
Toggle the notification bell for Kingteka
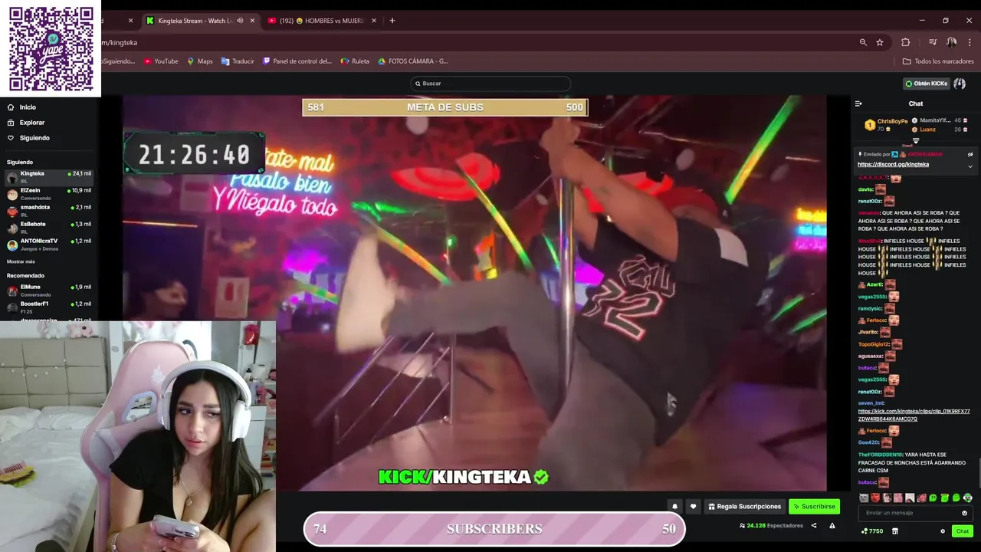point(674,506)
